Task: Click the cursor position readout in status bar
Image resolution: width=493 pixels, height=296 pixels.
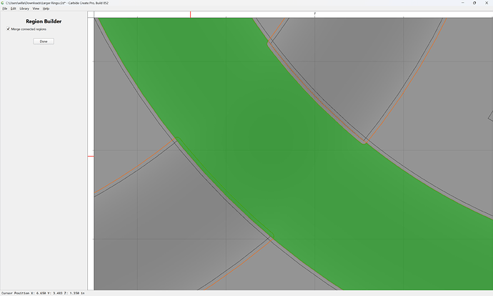Action: click(43, 293)
